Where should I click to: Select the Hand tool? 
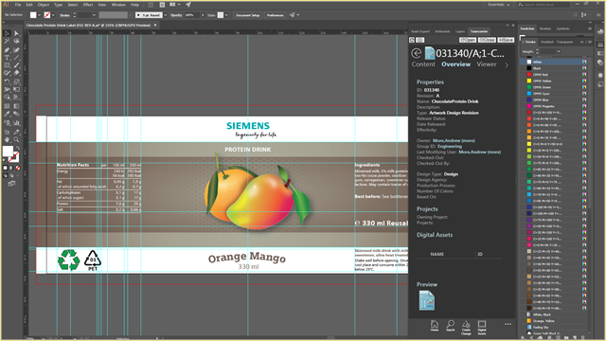pyautogui.click(x=7, y=139)
